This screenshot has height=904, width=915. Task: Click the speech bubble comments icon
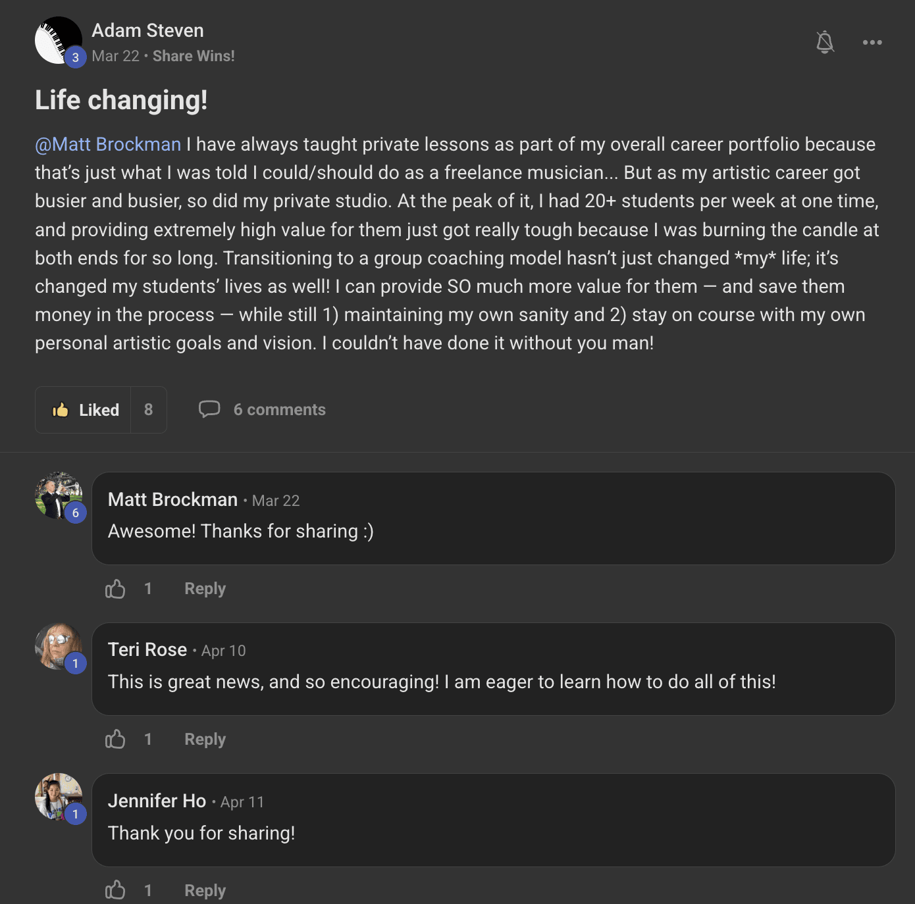(x=209, y=409)
